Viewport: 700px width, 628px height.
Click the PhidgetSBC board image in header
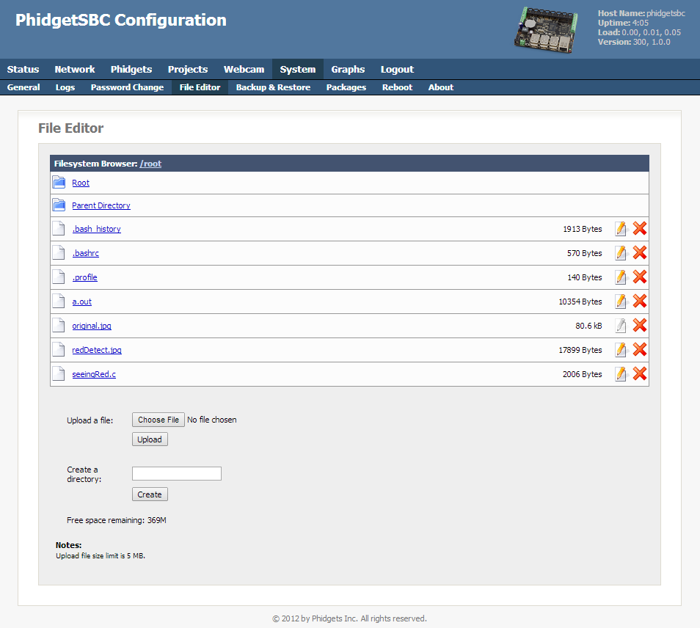pyautogui.click(x=546, y=30)
